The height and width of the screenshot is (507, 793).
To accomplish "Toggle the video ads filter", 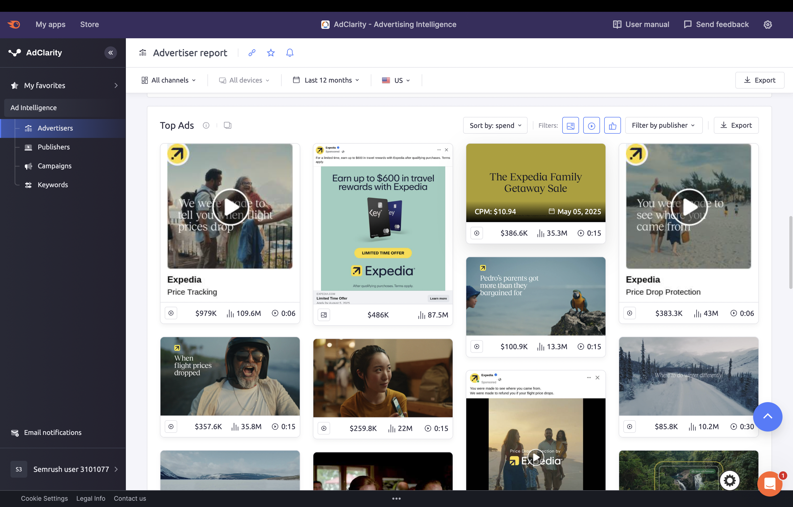I will click(x=591, y=125).
